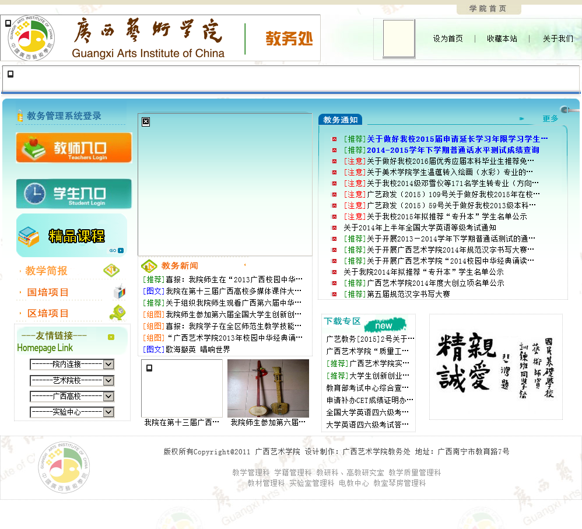Viewport: 582px width, 529px height.
Task: Click 关于我们 link
Action: coord(558,38)
